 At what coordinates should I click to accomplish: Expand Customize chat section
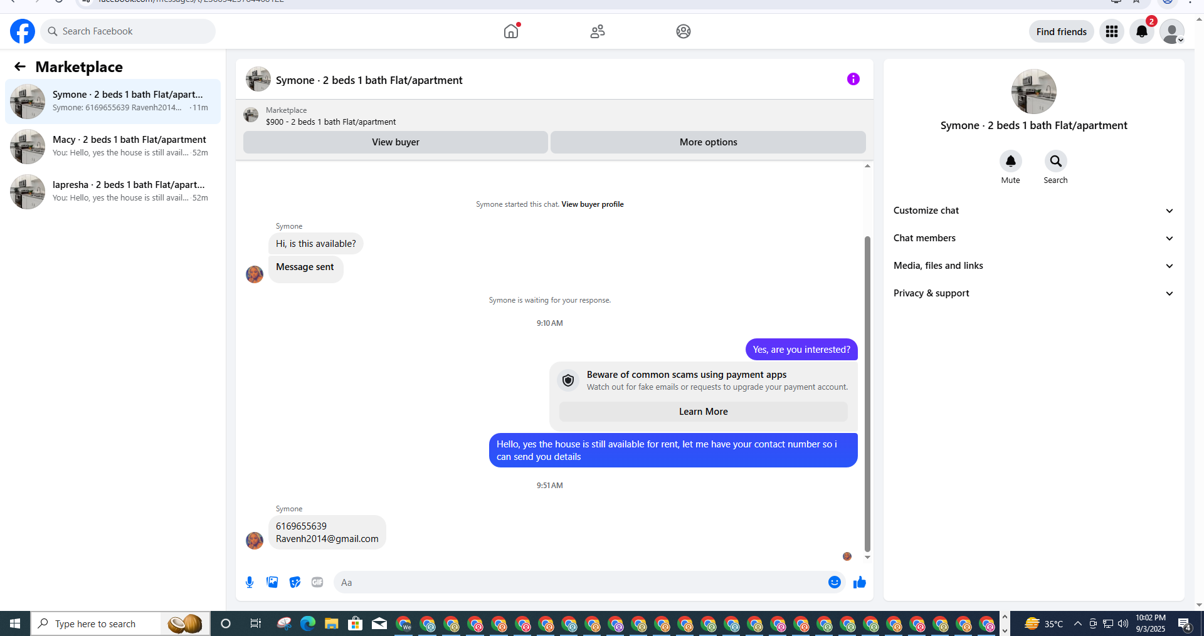1033,211
